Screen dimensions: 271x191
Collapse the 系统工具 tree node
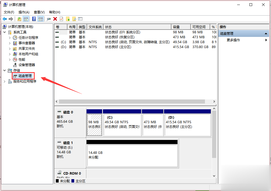[5, 32]
